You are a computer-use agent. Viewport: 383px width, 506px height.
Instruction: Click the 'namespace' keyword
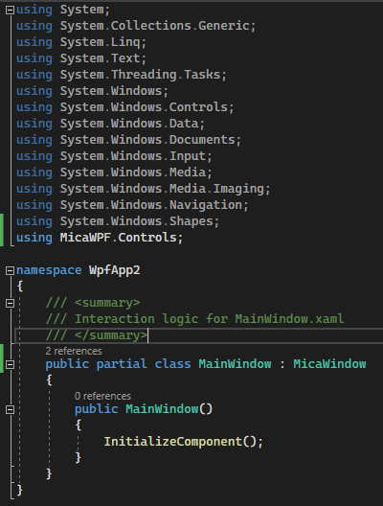[x=49, y=270]
